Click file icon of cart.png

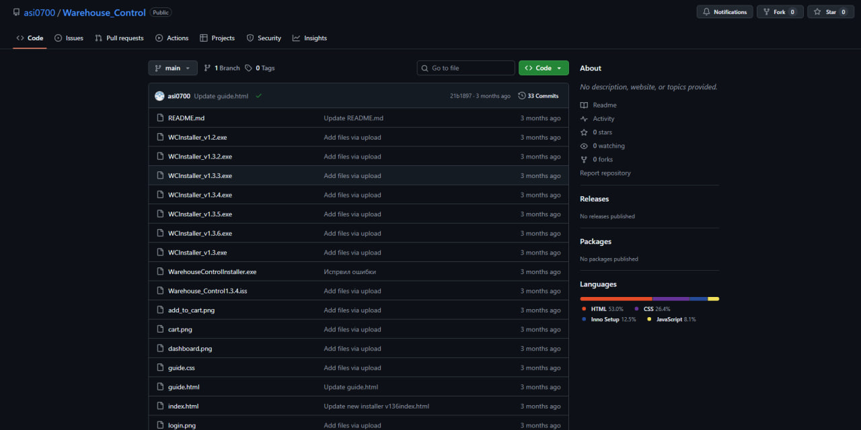pos(160,329)
